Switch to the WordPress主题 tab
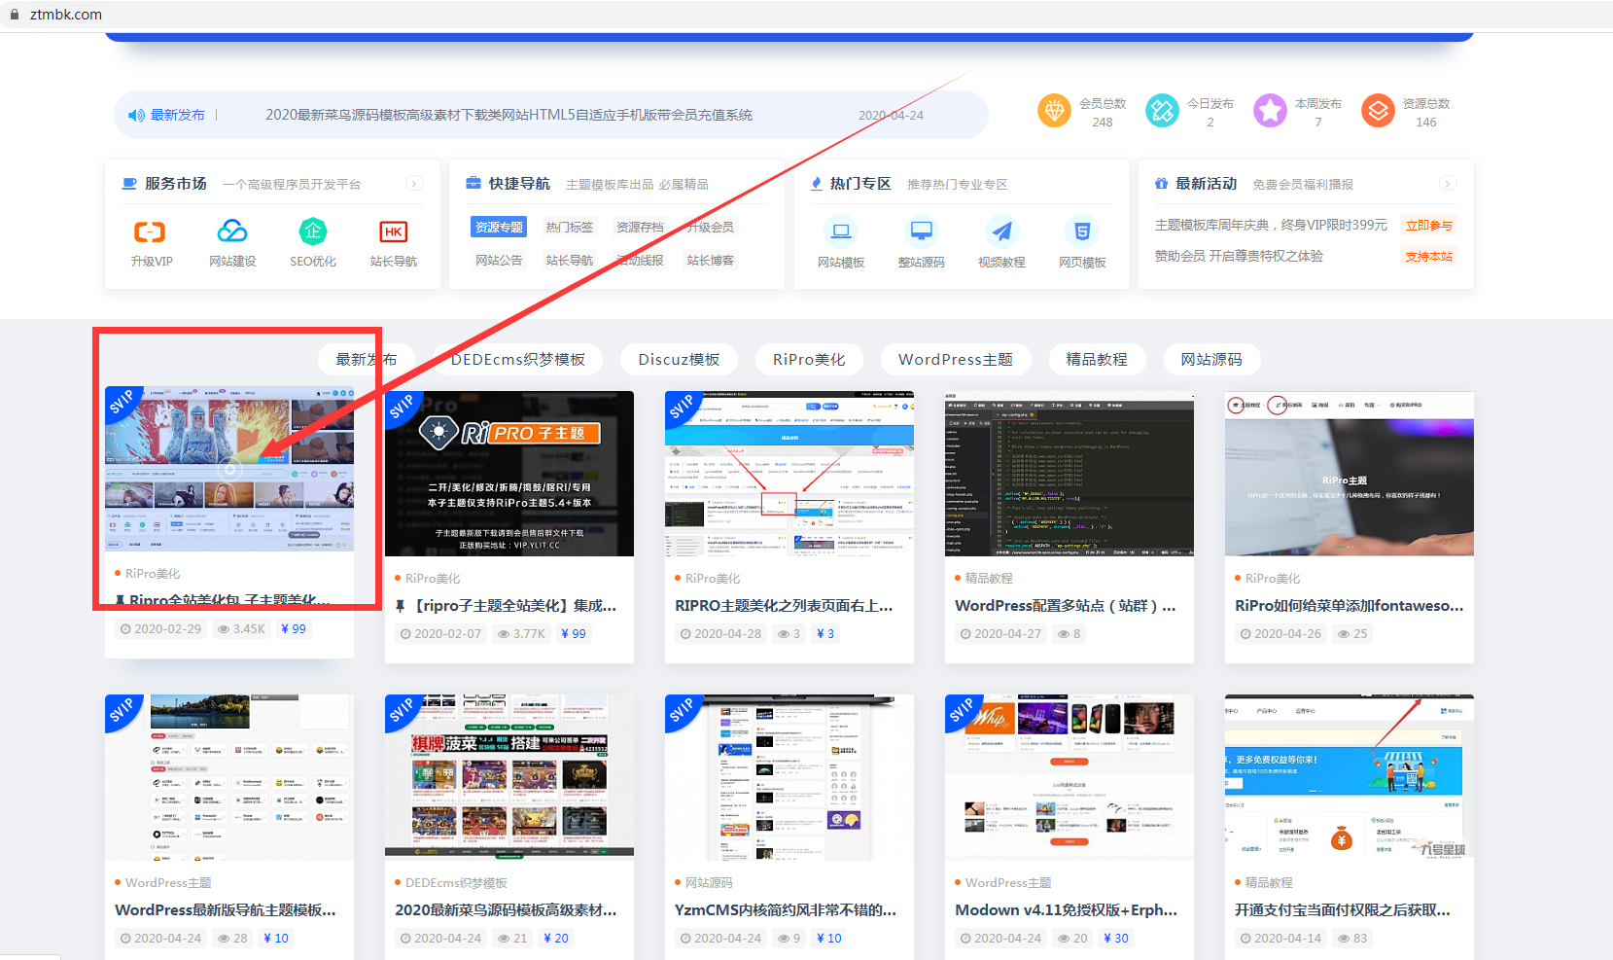This screenshot has width=1613, height=960. pyautogui.click(x=955, y=359)
